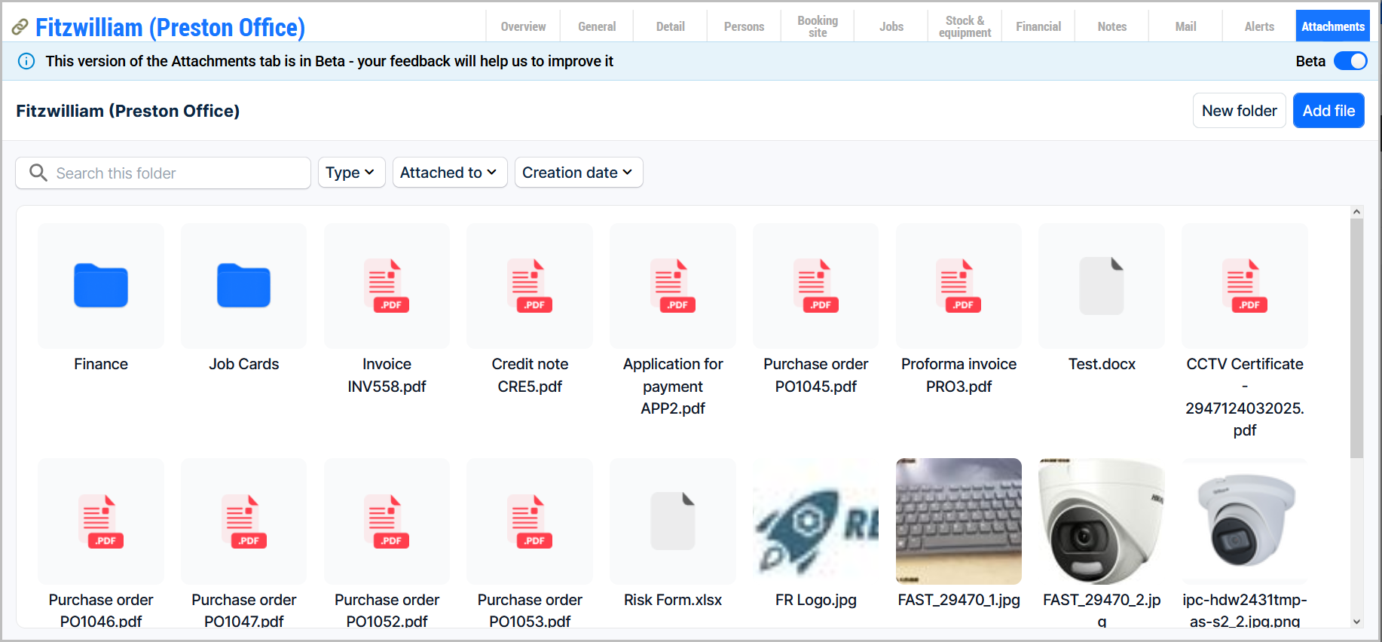This screenshot has width=1382, height=642.
Task: Switch to the Financial tab
Action: (1038, 26)
